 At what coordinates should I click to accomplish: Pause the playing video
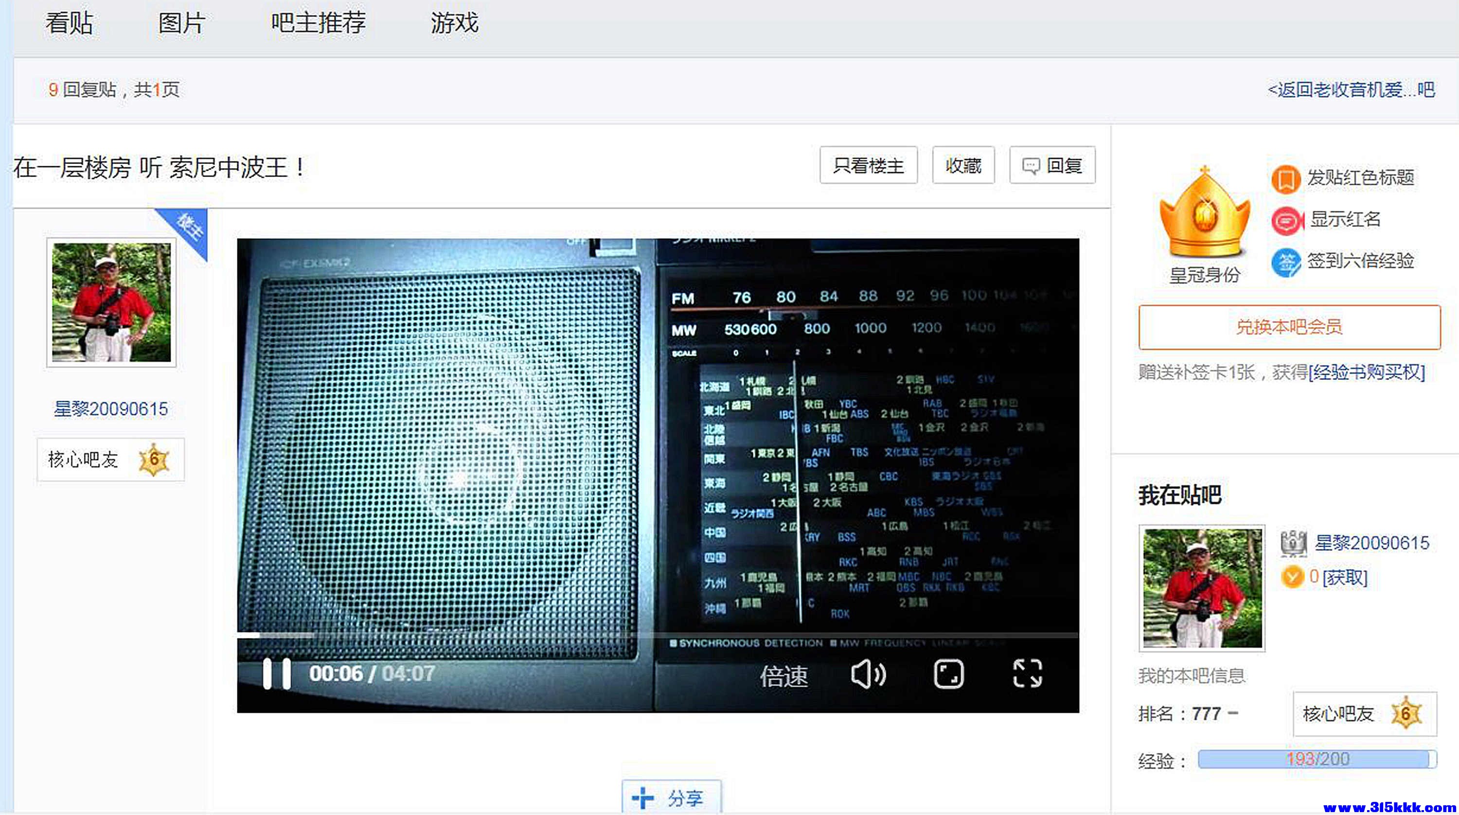[x=277, y=673]
